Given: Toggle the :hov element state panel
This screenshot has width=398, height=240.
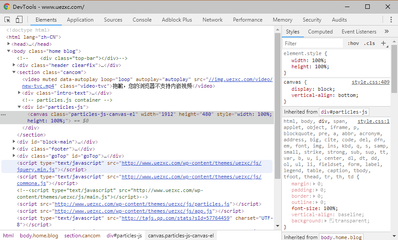Looking at the screenshot, I should [x=353, y=43].
